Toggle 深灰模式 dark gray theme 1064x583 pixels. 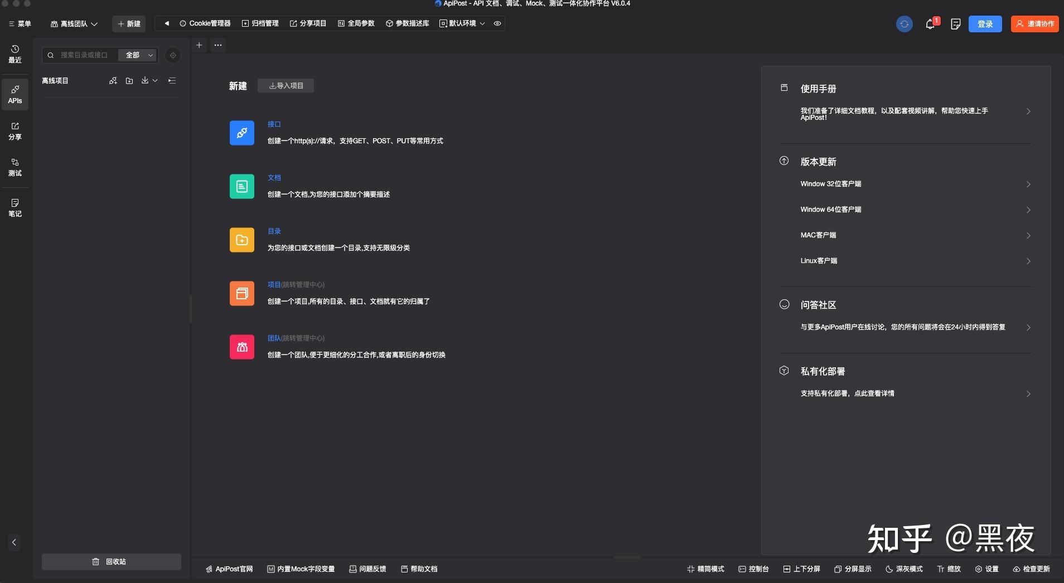pos(904,569)
